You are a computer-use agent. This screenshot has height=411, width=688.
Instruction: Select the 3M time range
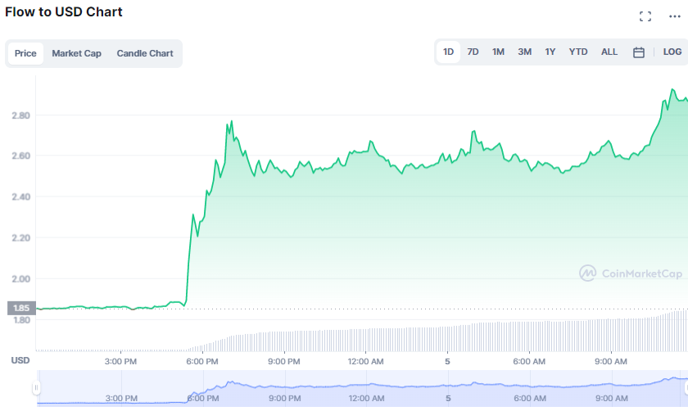pos(524,52)
